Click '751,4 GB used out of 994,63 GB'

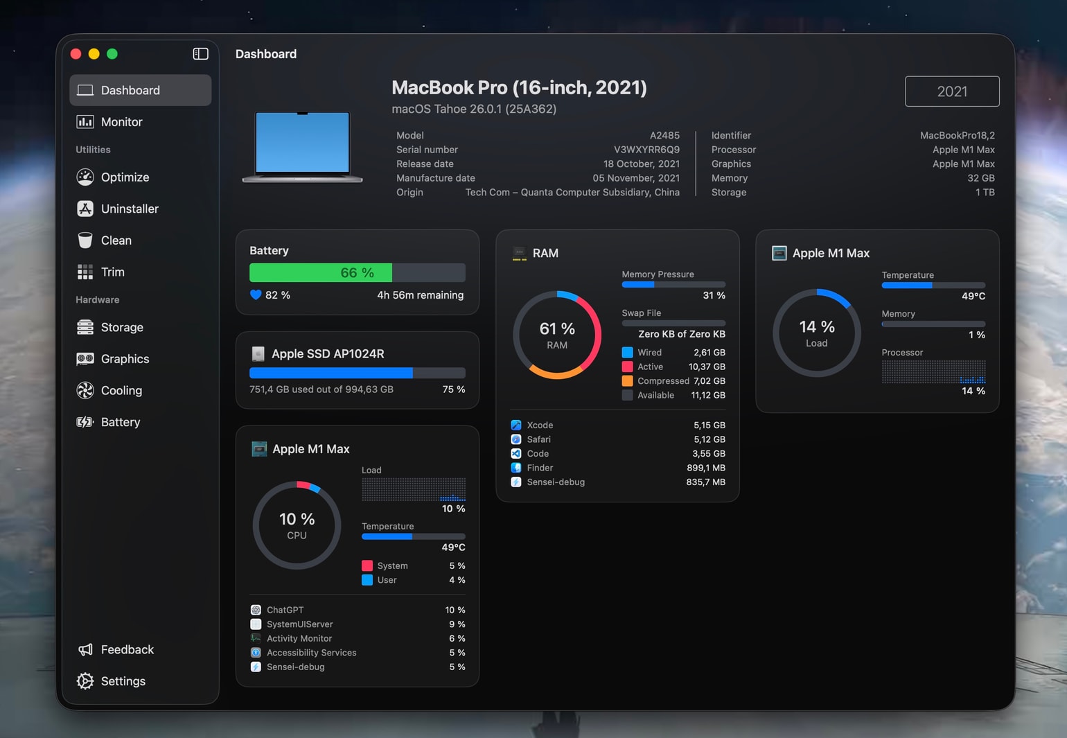[321, 389]
